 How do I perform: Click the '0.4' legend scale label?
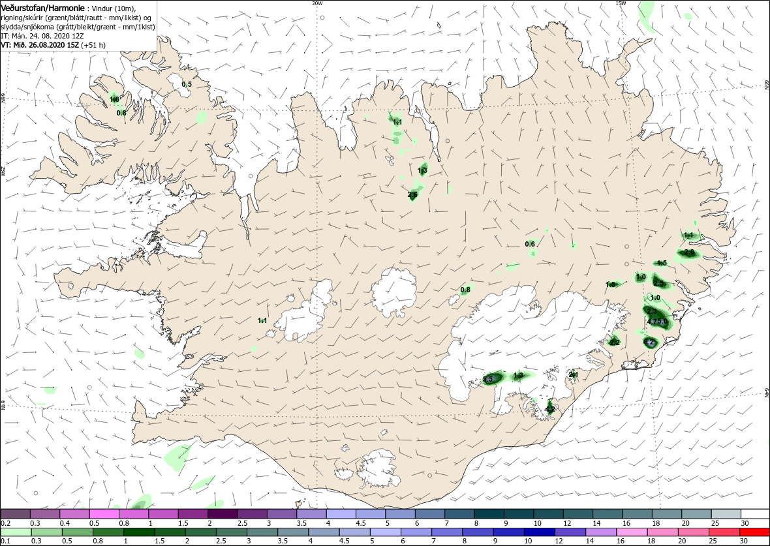pos(65,523)
